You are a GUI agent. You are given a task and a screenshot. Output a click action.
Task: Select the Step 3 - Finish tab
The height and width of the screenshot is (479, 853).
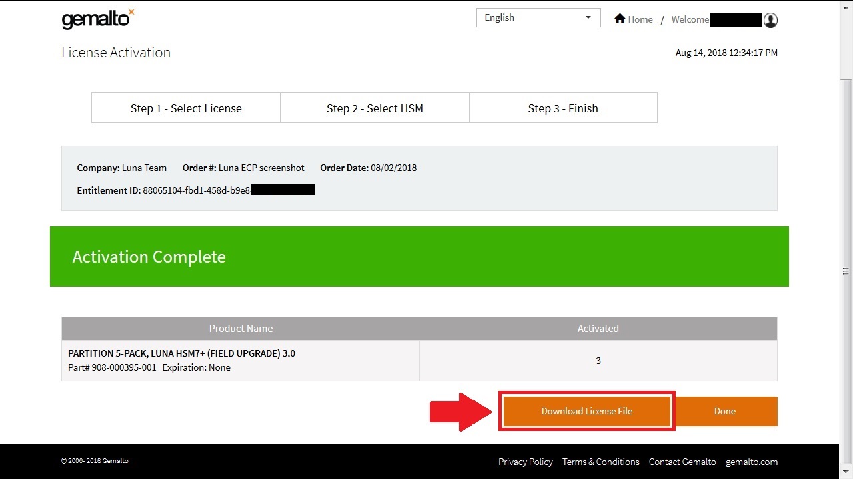coord(563,108)
